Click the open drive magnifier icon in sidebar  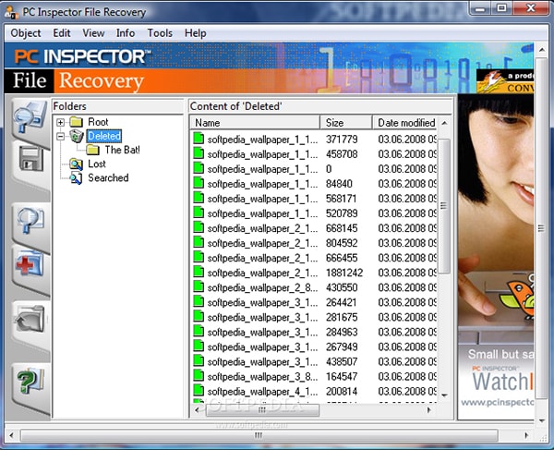tap(30, 117)
